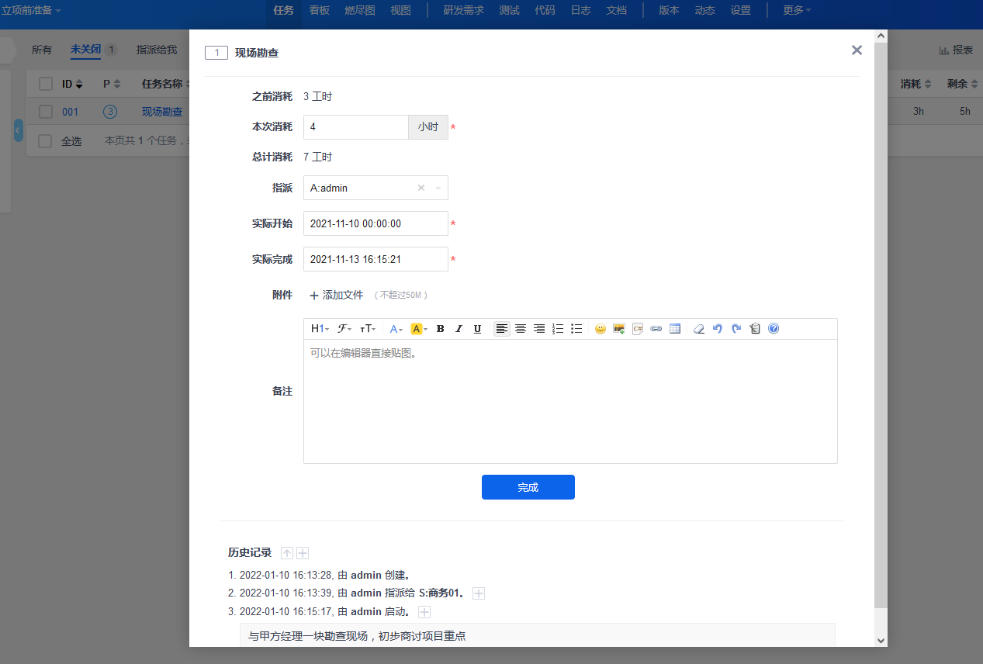Click the blue 完成 submit button
This screenshot has width=983, height=664.
click(x=528, y=487)
